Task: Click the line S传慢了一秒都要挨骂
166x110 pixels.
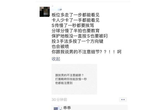Action: pos(73,25)
